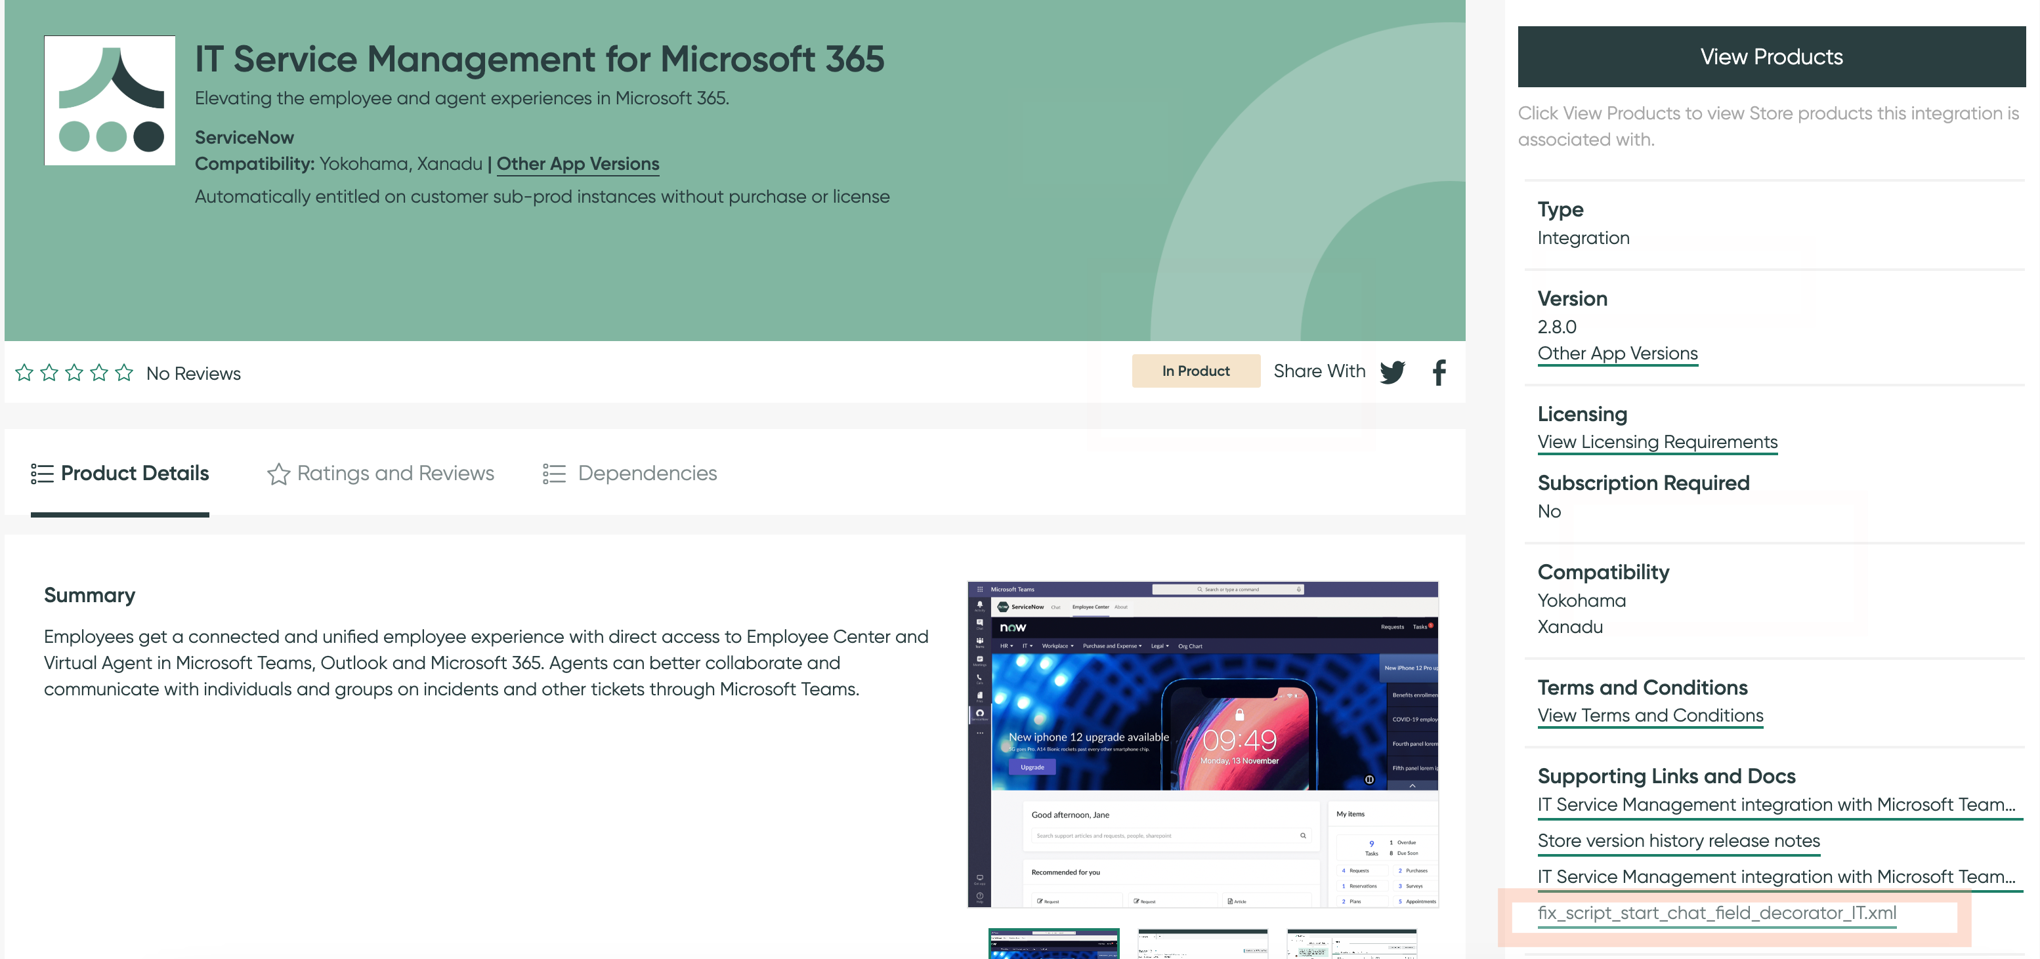Open Other App Versions link in header

578,164
